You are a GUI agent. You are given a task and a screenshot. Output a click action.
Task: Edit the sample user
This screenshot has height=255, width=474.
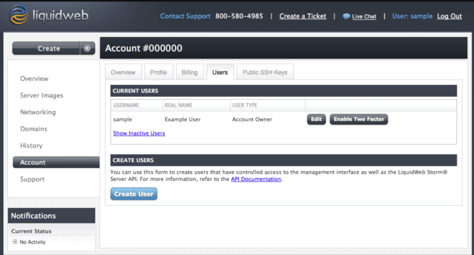pyautogui.click(x=316, y=119)
